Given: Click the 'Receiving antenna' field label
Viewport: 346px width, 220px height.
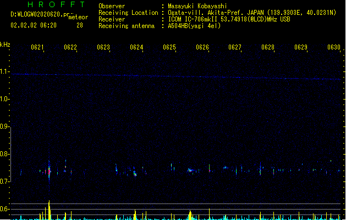Looking at the screenshot, I should pyautogui.click(x=127, y=26).
